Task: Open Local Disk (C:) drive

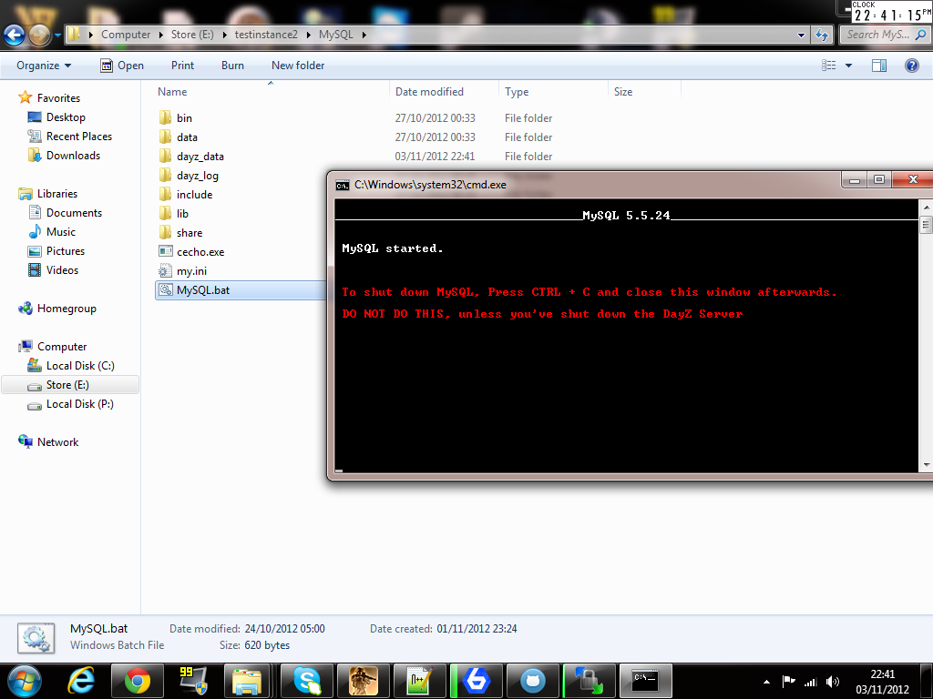Action: click(x=80, y=366)
